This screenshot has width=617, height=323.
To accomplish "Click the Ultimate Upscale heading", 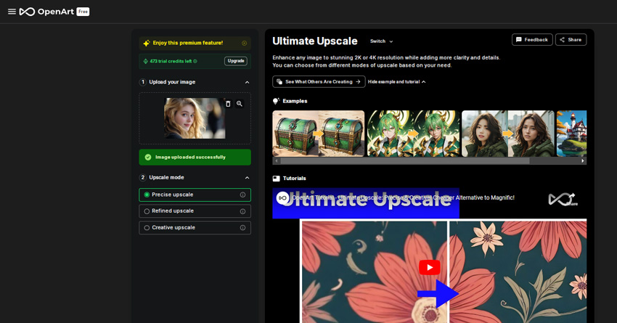I will tap(315, 41).
